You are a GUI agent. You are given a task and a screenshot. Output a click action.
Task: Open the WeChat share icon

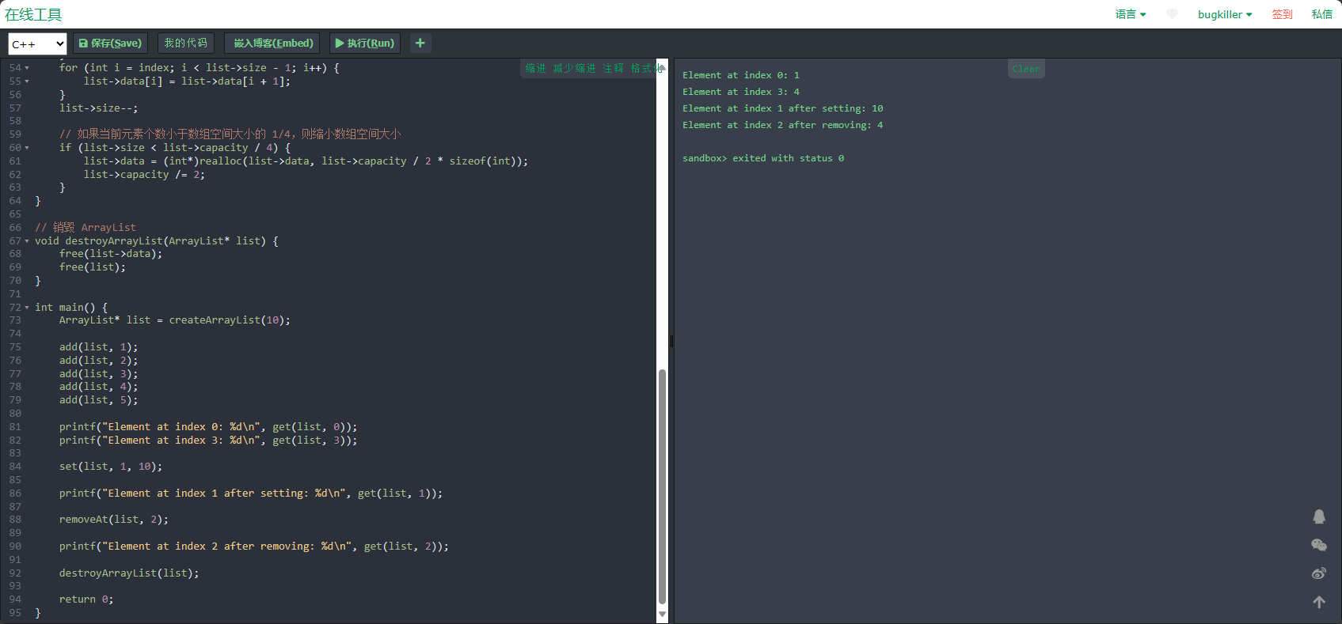1319,545
